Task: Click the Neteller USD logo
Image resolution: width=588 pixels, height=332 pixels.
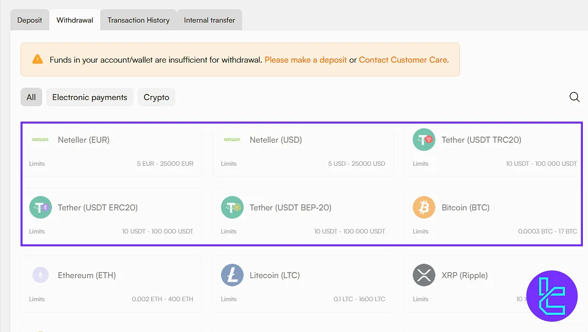Action: pyautogui.click(x=232, y=140)
